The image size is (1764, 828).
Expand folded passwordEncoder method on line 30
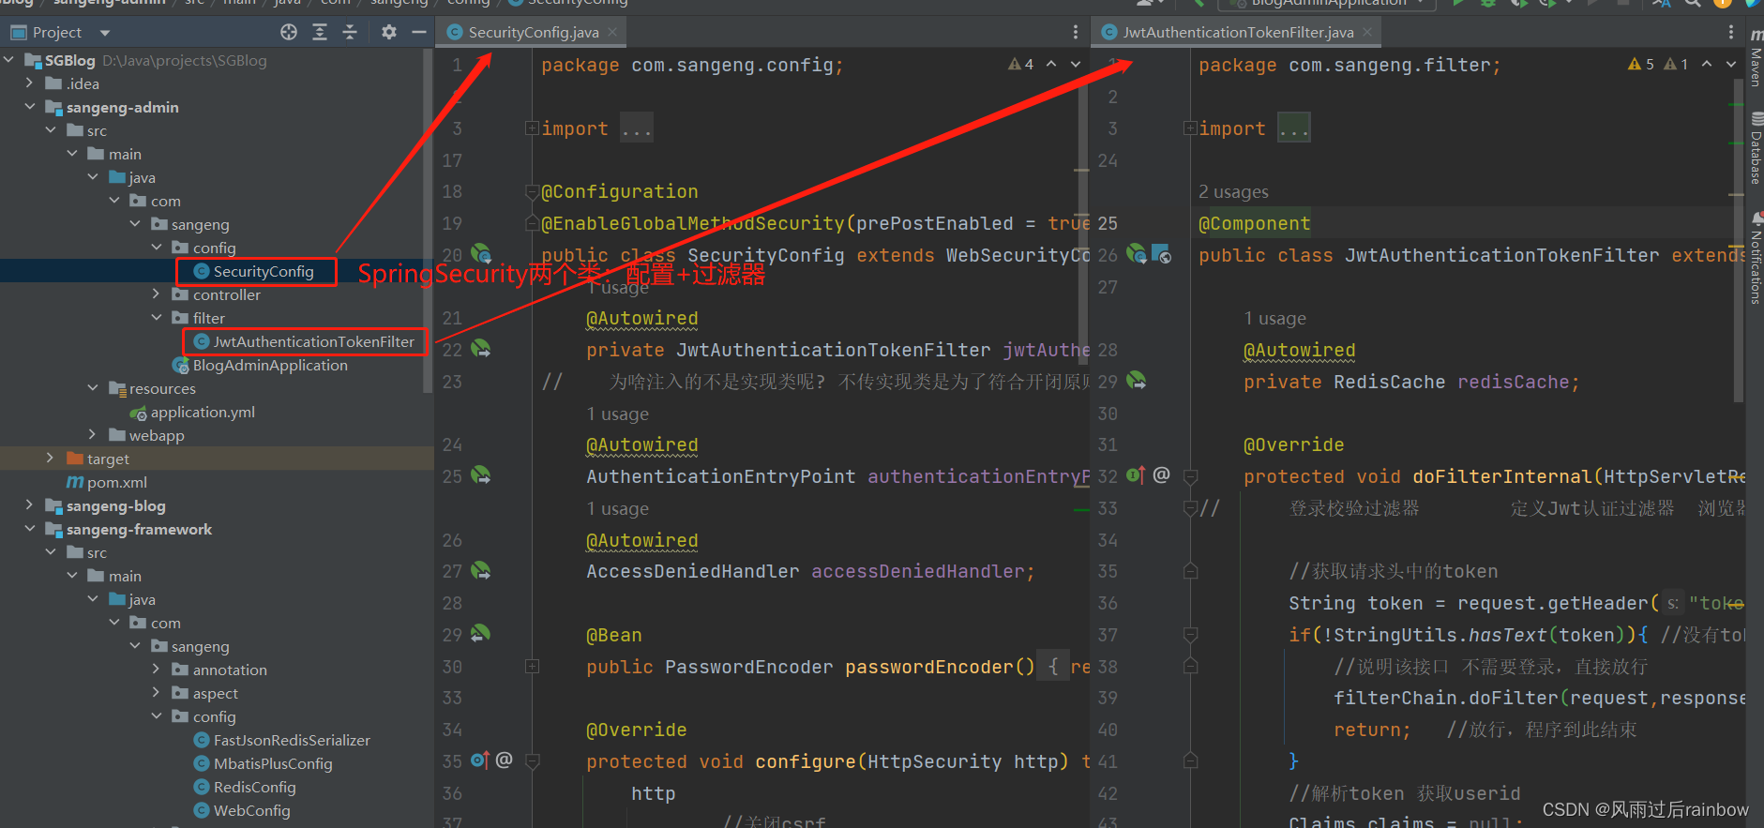pyautogui.click(x=532, y=667)
